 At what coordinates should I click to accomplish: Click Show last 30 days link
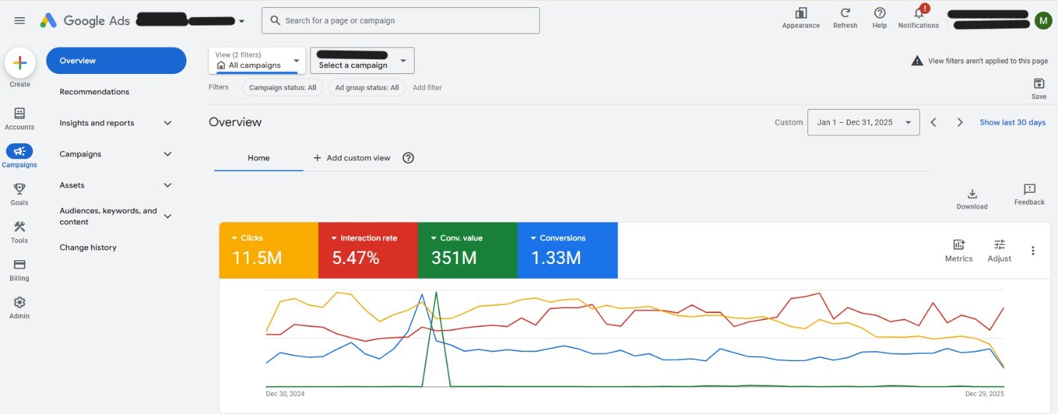(1012, 122)
